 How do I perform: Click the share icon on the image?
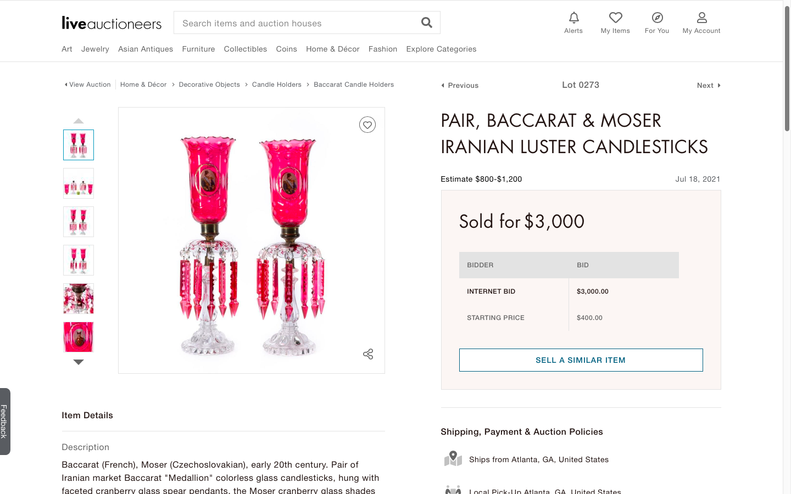coord(368,354)
